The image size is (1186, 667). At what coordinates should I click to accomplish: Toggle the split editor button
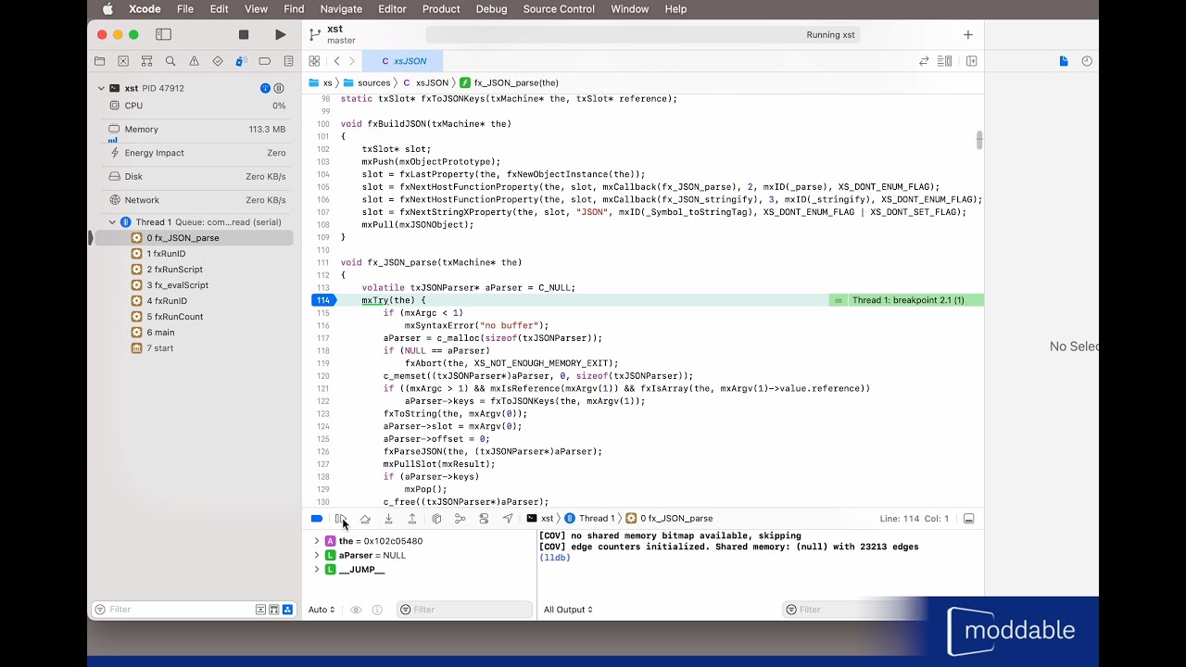[x=971, y=61]
